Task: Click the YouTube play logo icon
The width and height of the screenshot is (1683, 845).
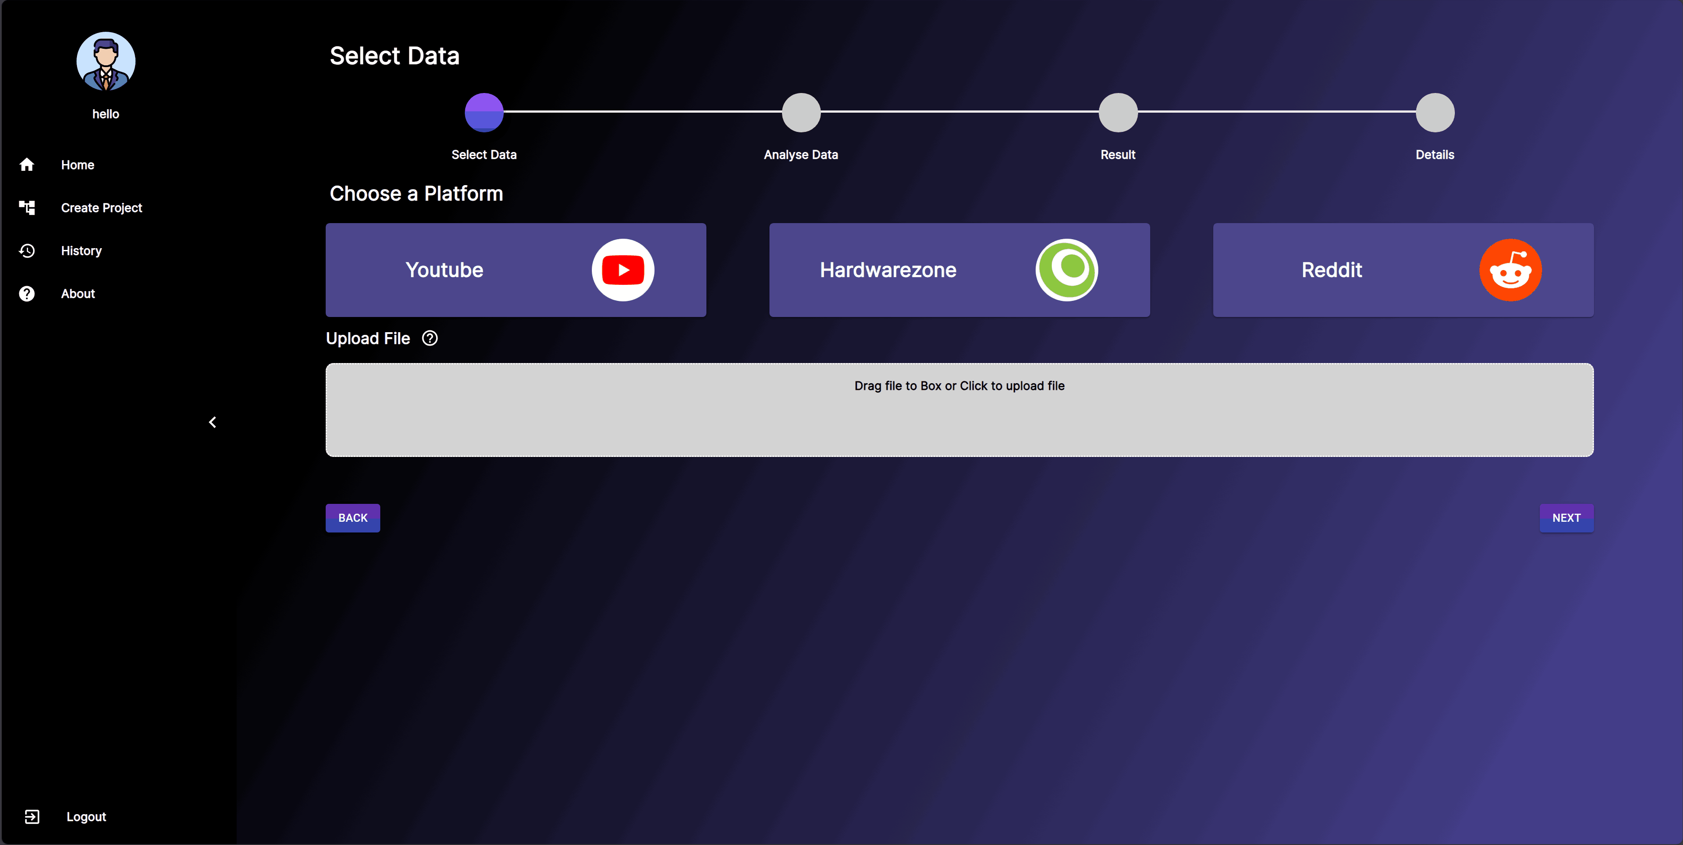Action: click(x=623, y=270)
